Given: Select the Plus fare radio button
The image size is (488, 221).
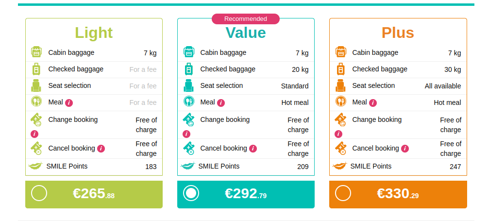Looking at the screenshot, I should point(343,193).
